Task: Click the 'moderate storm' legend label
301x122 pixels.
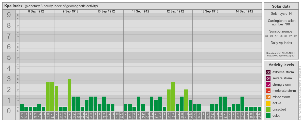Action: point(284,90)
